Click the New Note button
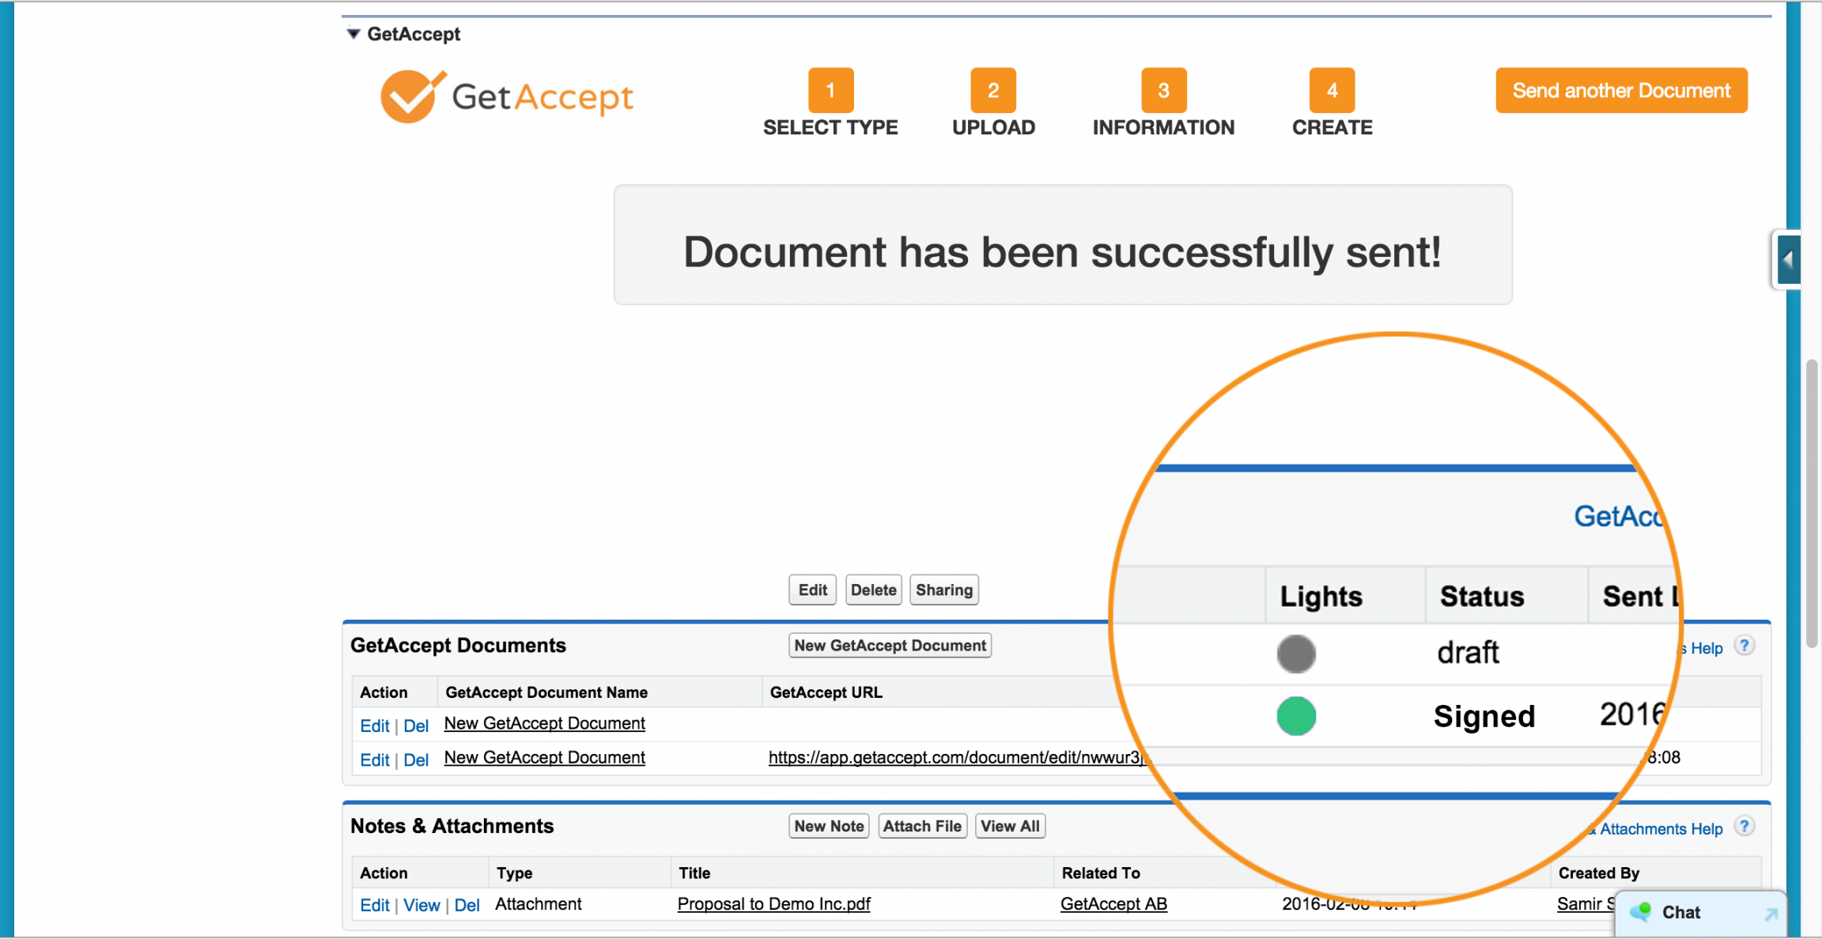The width and height of the screenshot is (1822, 939). [x=829, y=826]
